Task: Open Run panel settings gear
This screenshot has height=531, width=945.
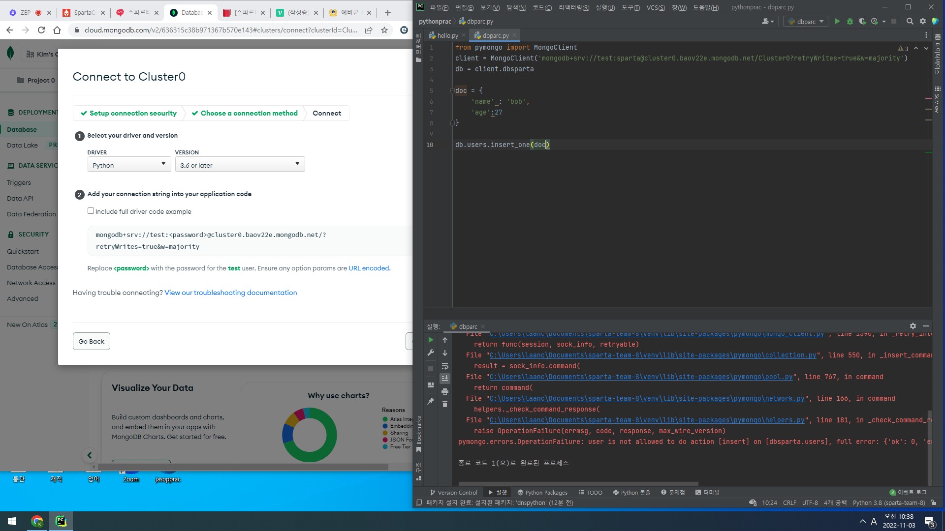Action: click(x=913, y=326)
